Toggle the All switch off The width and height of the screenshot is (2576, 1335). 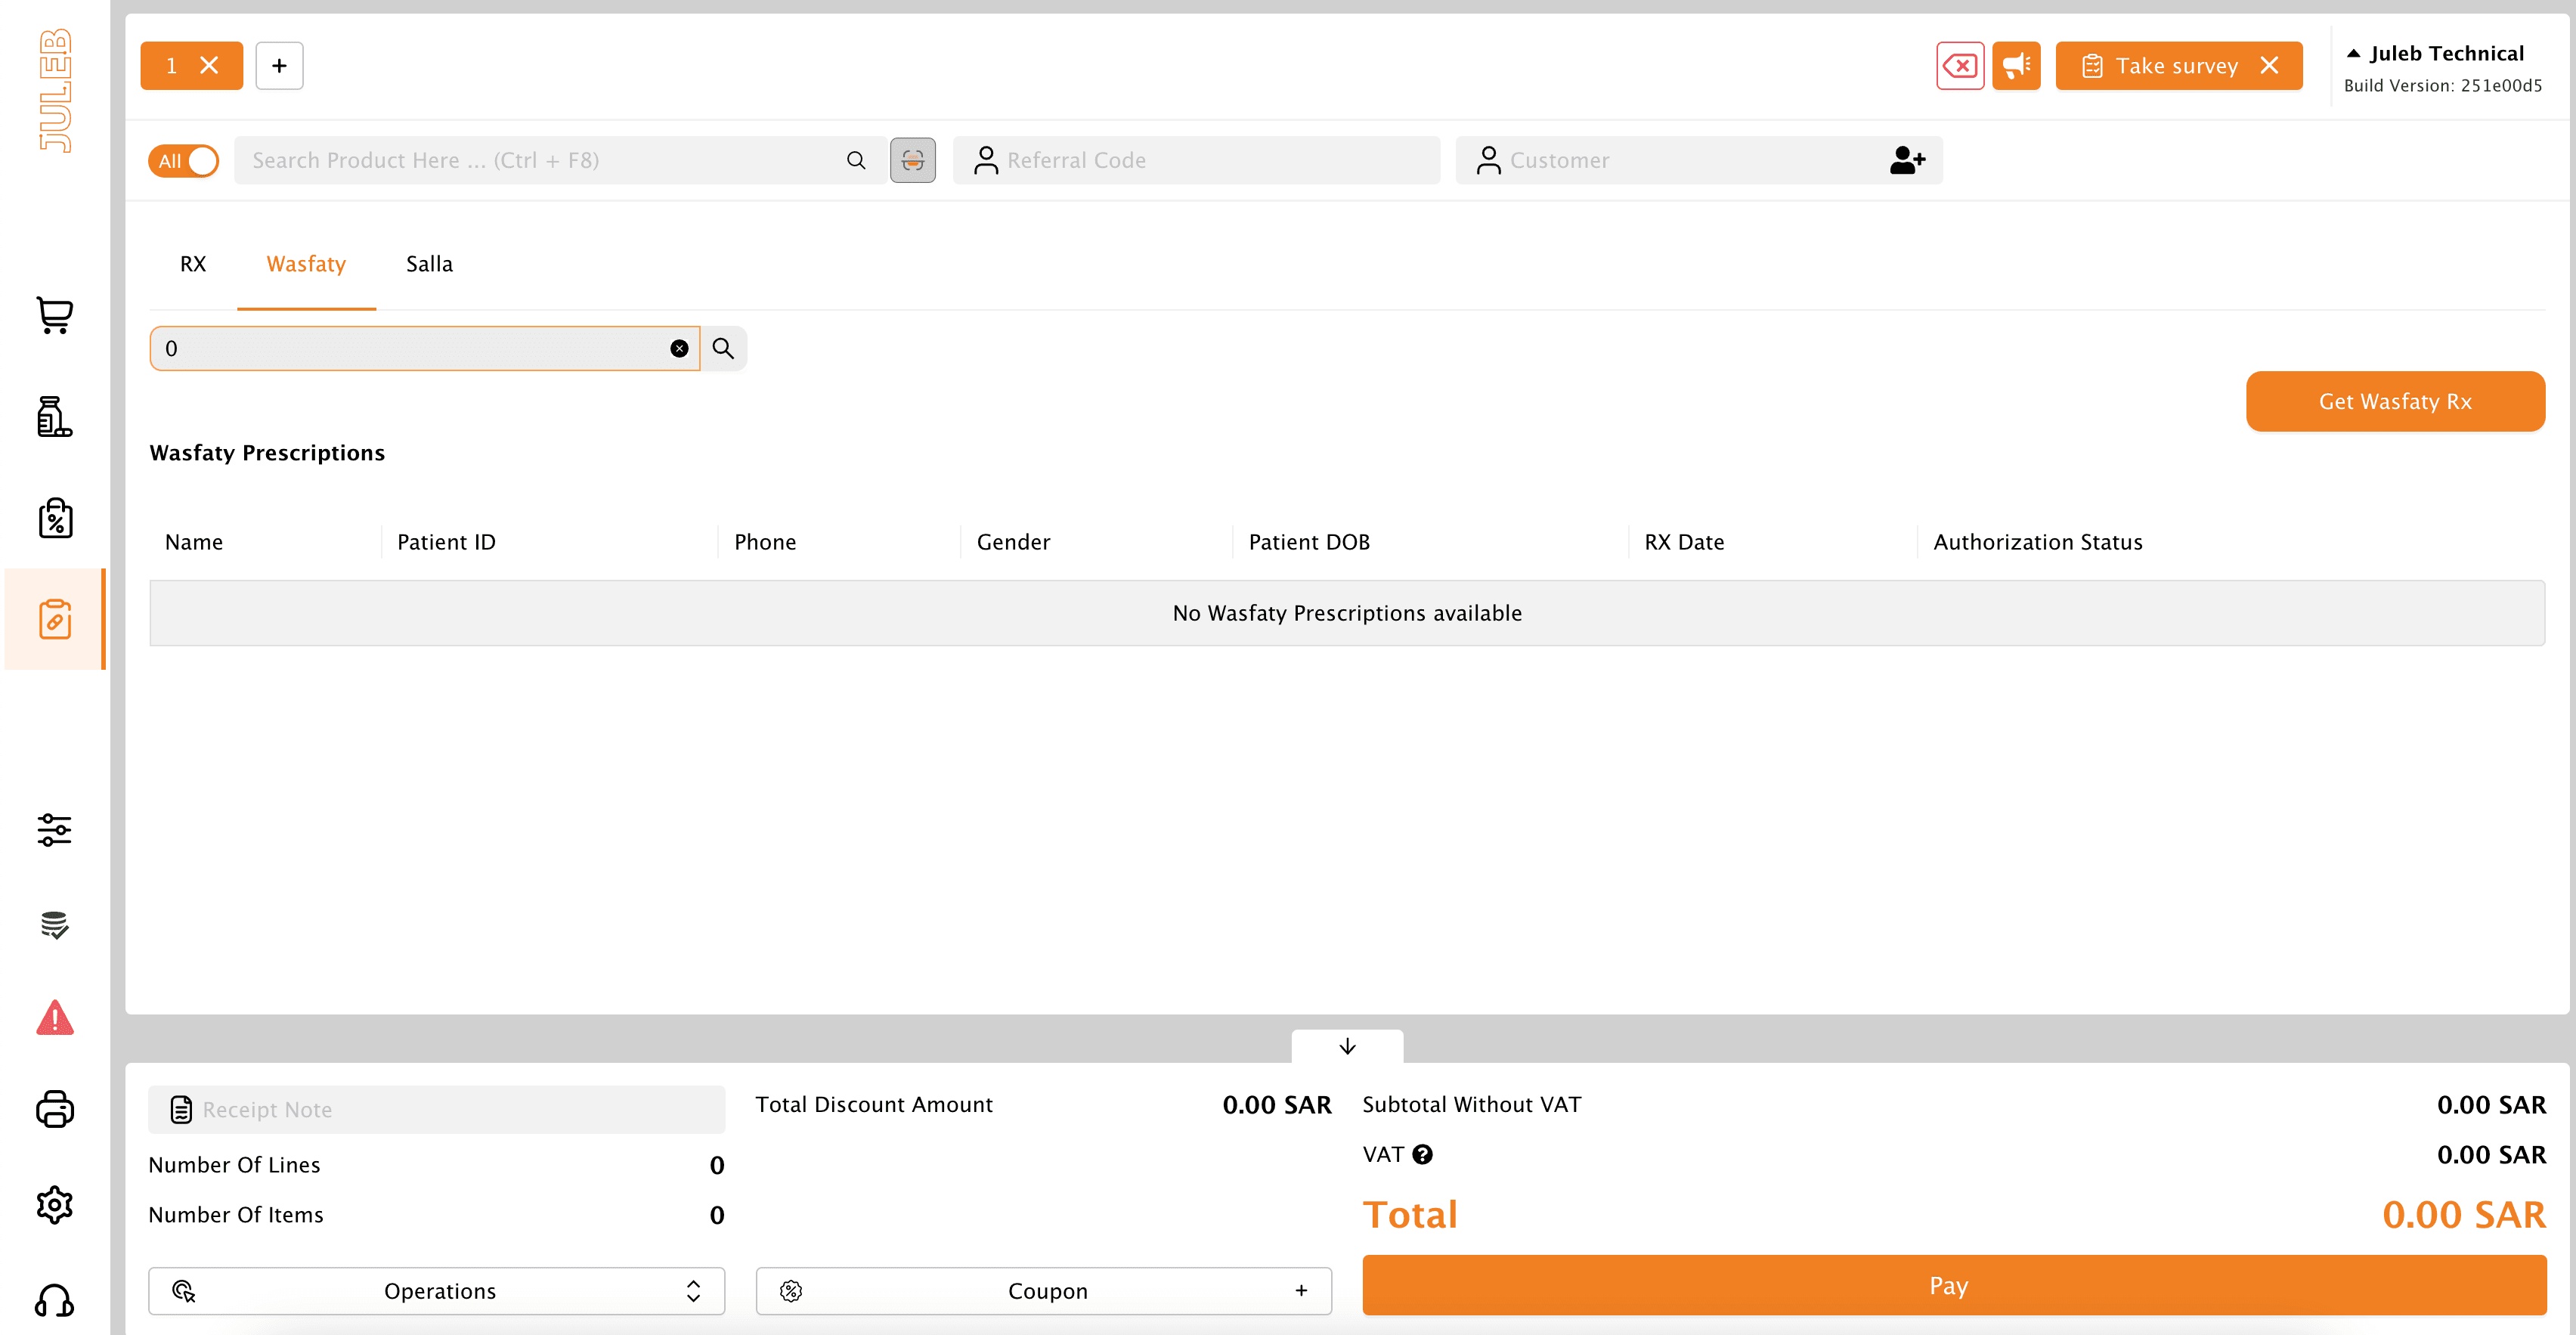click(184, 160)
